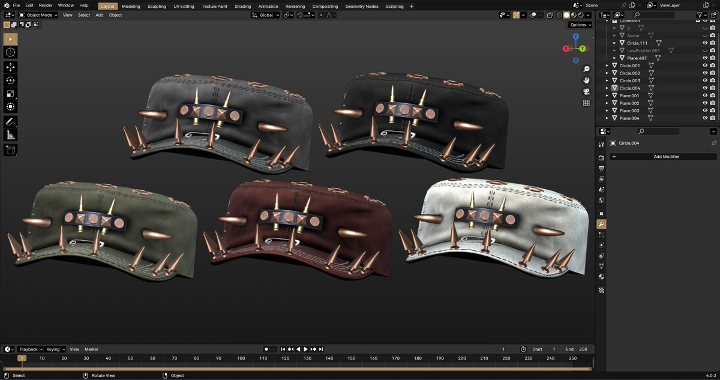Image resolution: width=720 pixels, height=380 pixels.
Task: Open the Marker menu in timeline
Action: coord(91,349)
